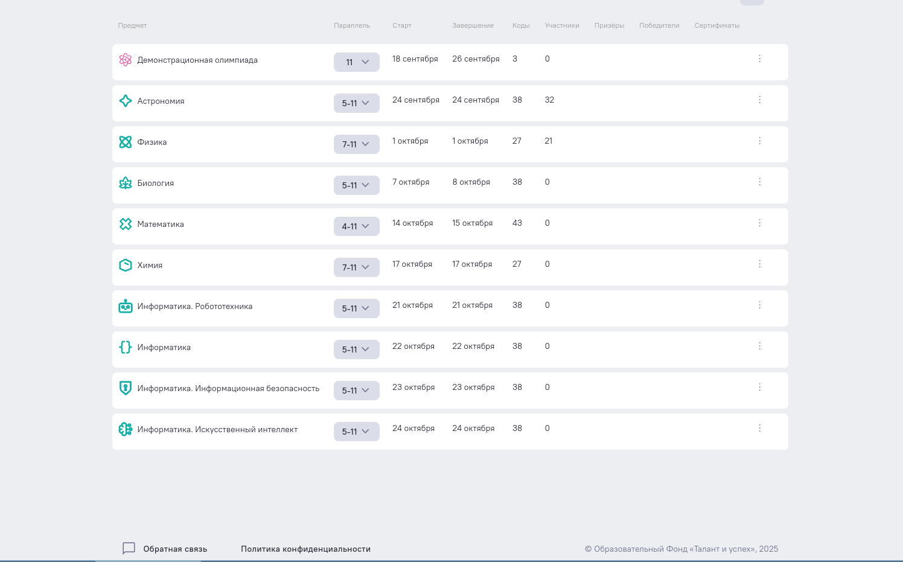The width and height of the screenshot is (903, 562).
Task: Open the feedback chat bubble icon
Action: 129,548
